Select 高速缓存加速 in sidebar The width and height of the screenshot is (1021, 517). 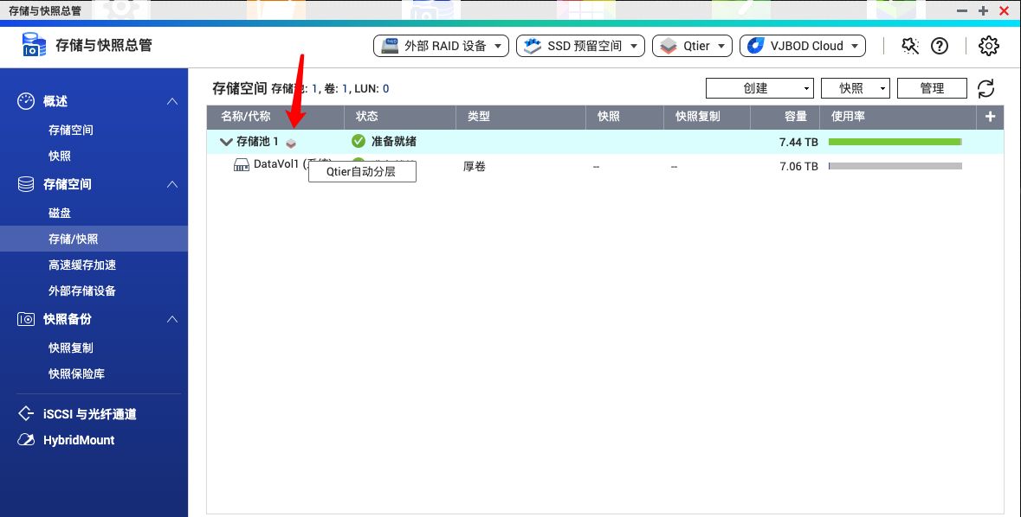[82, 265]
